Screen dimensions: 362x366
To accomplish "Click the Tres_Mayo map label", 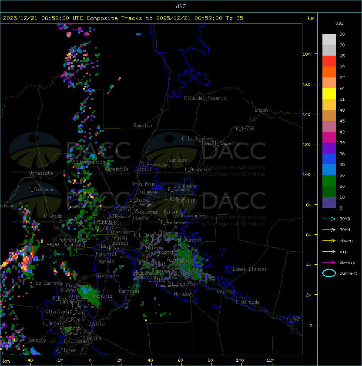I will (x=144, y=184).
